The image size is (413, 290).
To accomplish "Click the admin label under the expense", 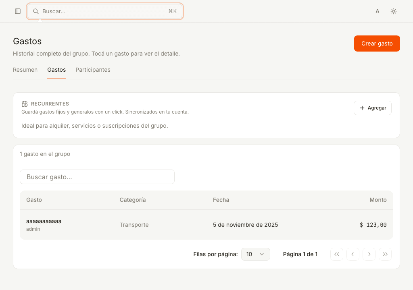I will point(33,229).
